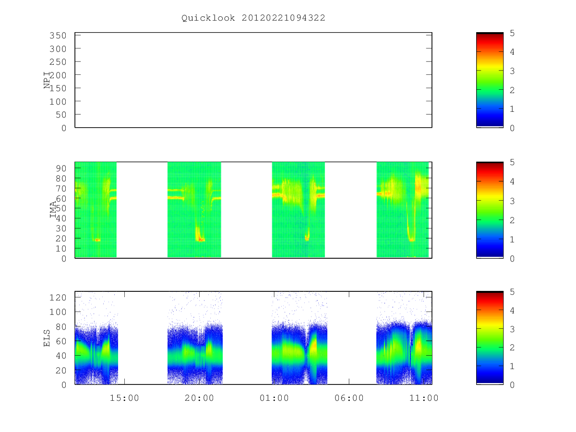Click the 06:00 time axis label

349,398
